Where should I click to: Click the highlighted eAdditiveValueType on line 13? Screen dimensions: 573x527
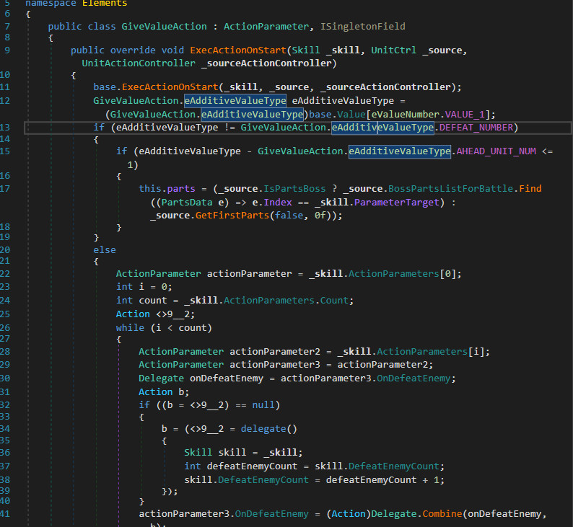[382, 128]
